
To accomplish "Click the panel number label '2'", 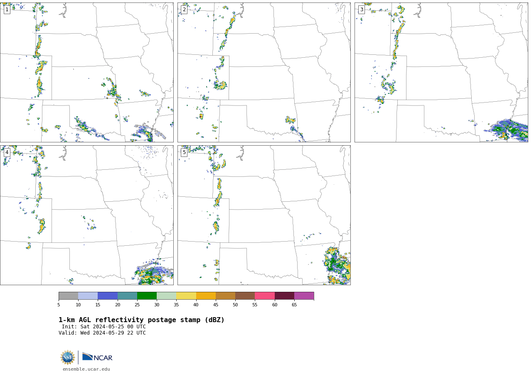I will point(184,10).
